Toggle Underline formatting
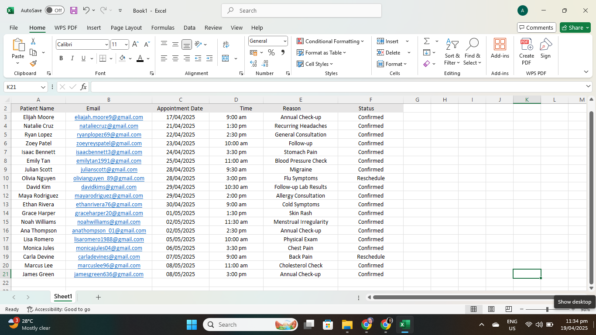Viewport: 596px width, 335px height. coord(83,58)
